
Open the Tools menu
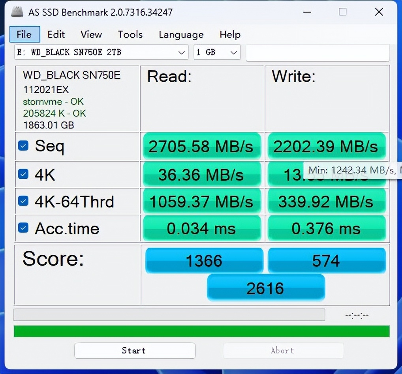pos(130,34)
